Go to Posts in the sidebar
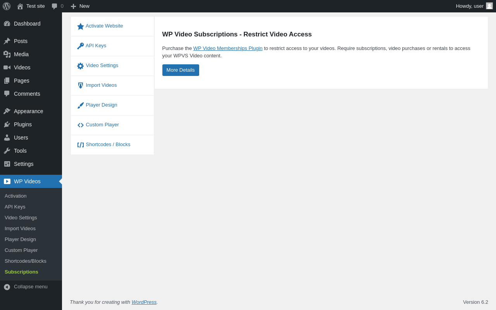Image resolution: width=496 pixels, height=310 pixels. pyautogui.click(x=31, y=41)
